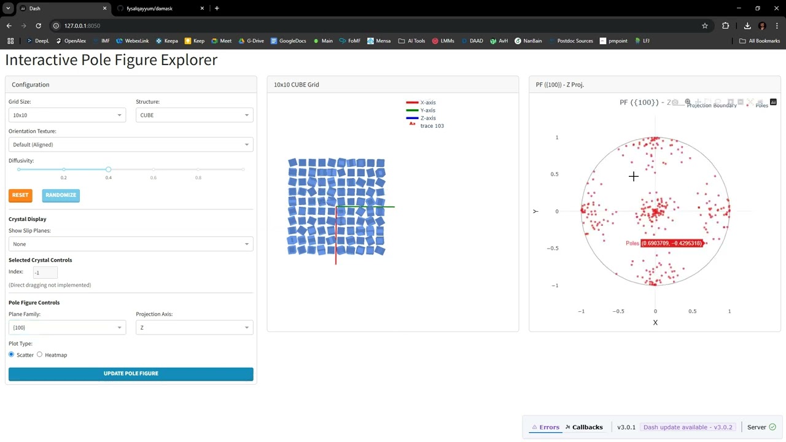Viewport: 786px width, 442px height.
Task: Switch to the fysalqayyum/damask tab
Action: pos(161,9)
